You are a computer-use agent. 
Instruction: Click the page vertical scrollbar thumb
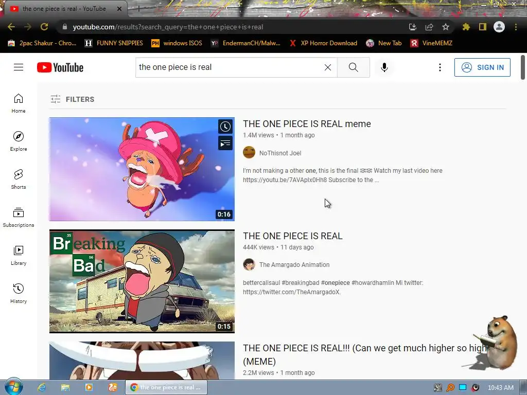click(523, 67)
